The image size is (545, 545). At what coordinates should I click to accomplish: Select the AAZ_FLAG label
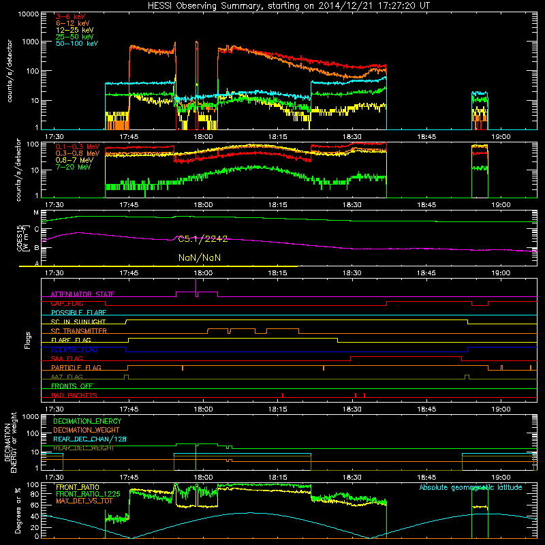tap(67, 377)
